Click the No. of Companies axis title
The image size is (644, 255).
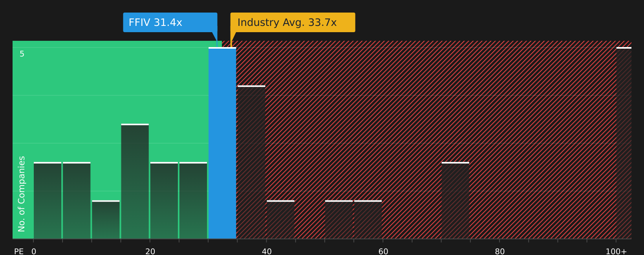[22, 194]
